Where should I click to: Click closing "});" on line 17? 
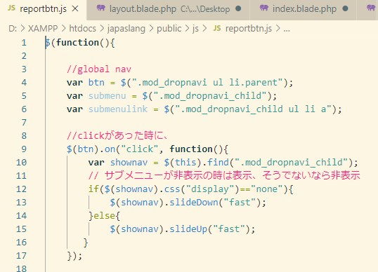(74, 256)
